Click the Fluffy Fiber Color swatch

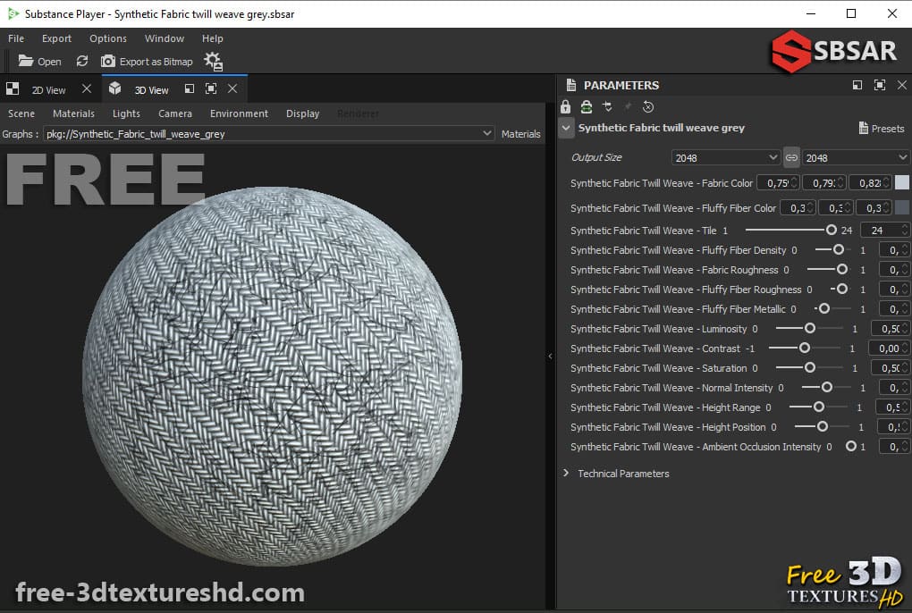pos(901,207)
